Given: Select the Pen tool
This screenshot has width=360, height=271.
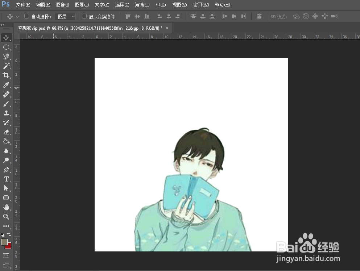Looking at the screenshot, I should (6, 170).
